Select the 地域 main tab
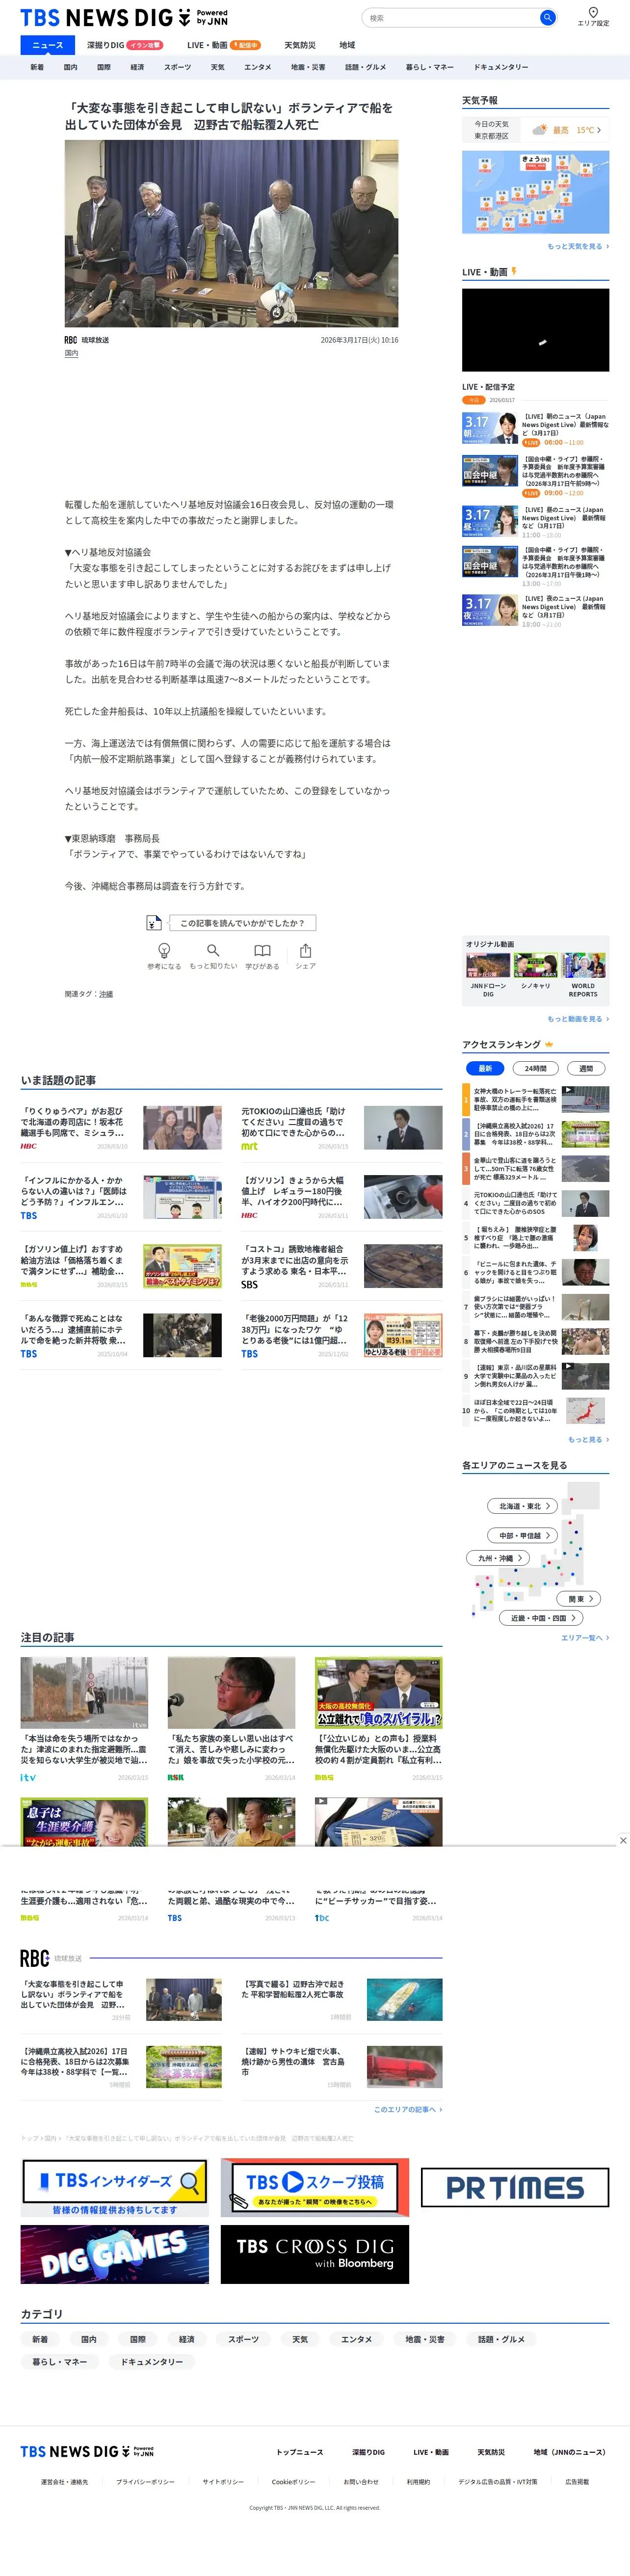 [x=347, y=45]
